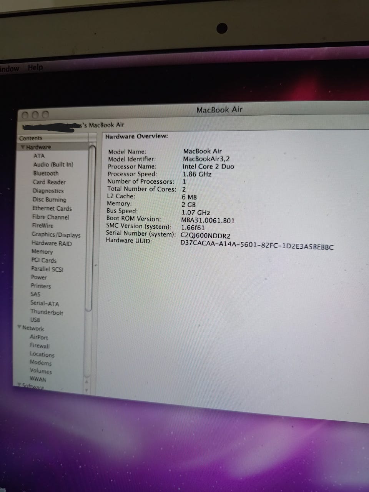Click the red close window button
Image resolution: width=369 pixels, height=492 pixels.
(26, 115)
